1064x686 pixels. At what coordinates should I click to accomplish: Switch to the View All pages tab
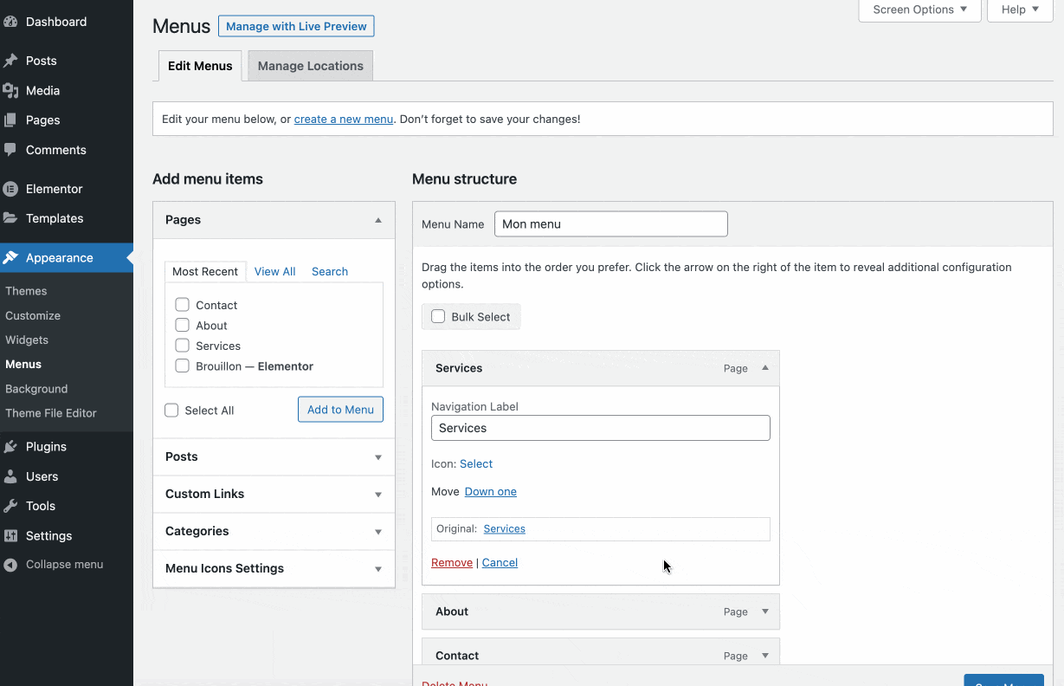point(274,271)
